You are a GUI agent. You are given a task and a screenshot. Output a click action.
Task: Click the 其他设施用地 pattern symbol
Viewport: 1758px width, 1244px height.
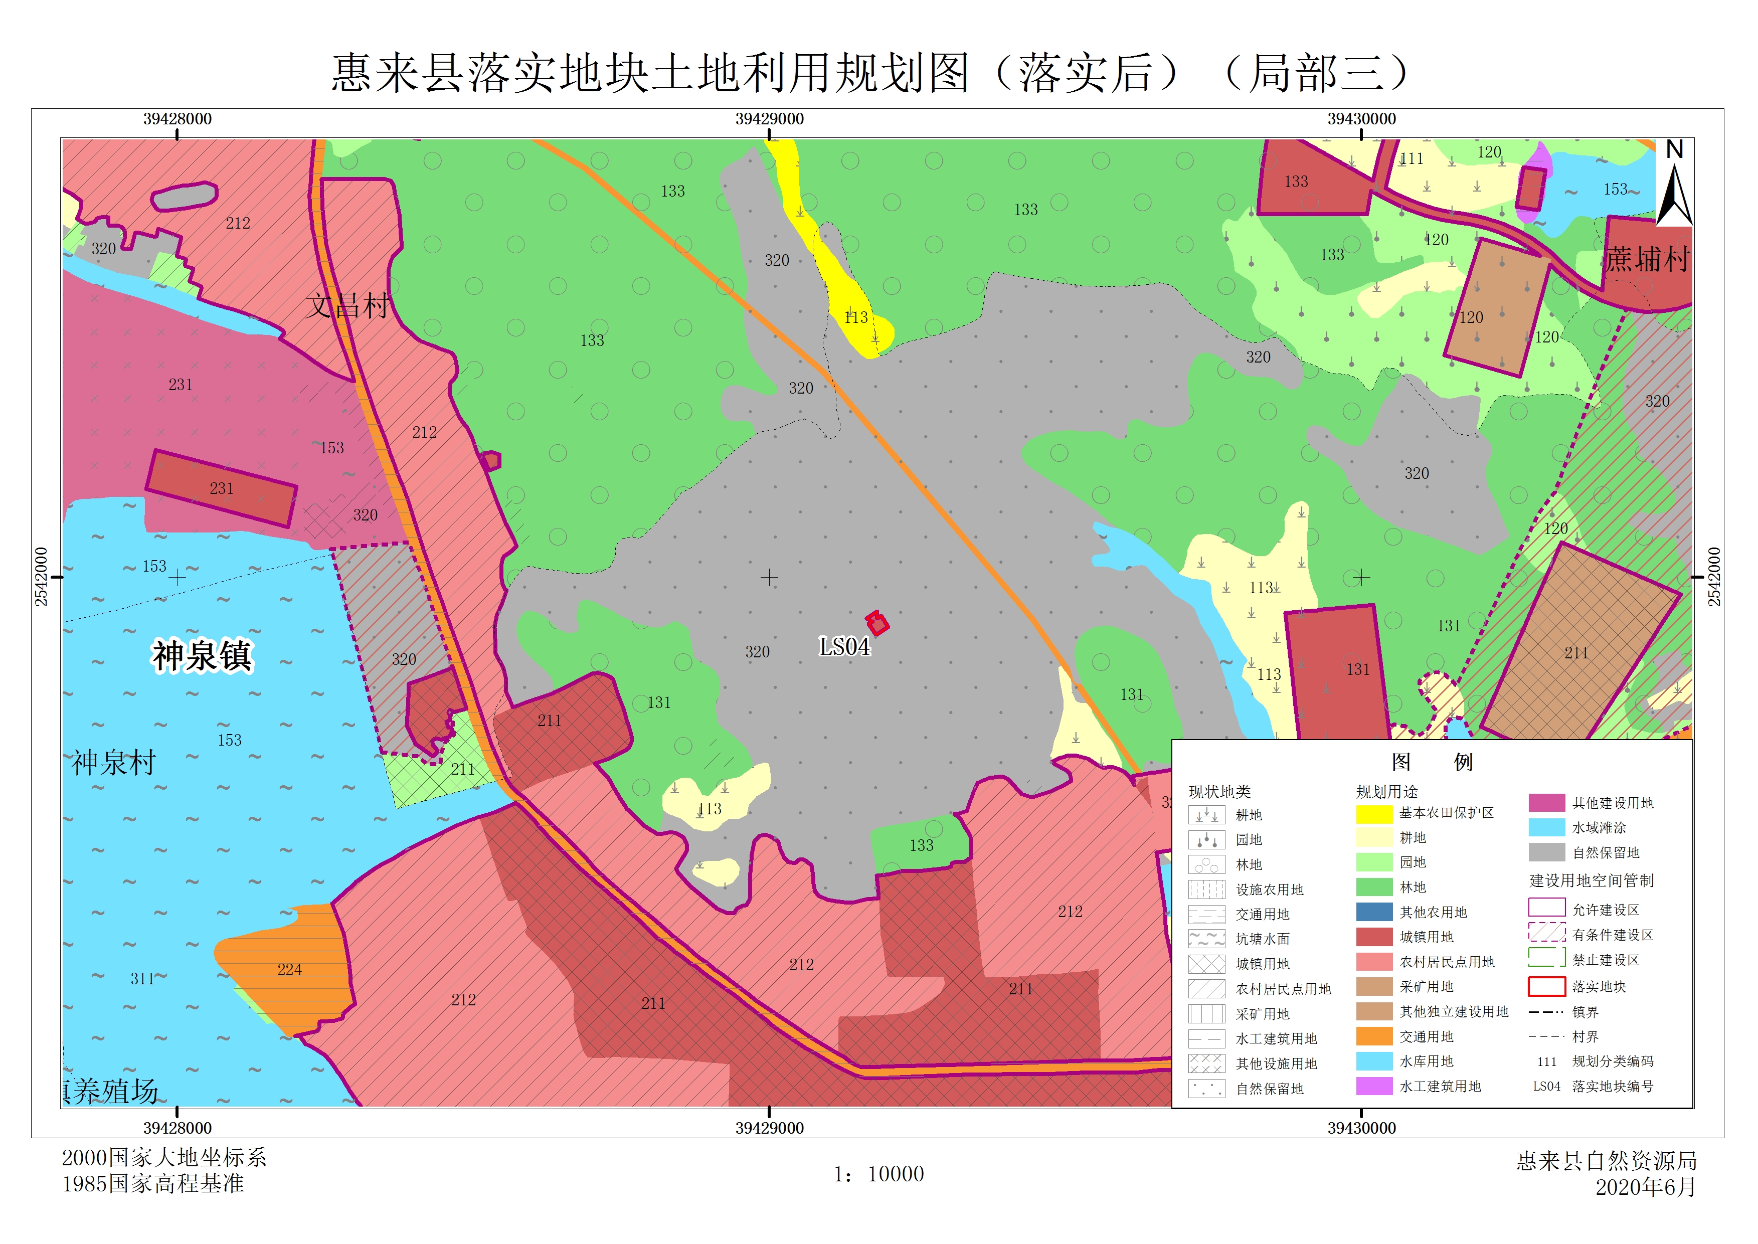click(x=1206, y=1064)
